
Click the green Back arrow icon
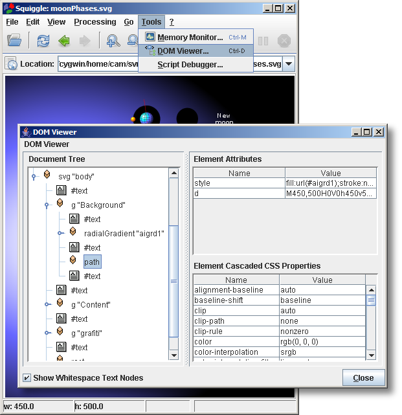(63, 41)
